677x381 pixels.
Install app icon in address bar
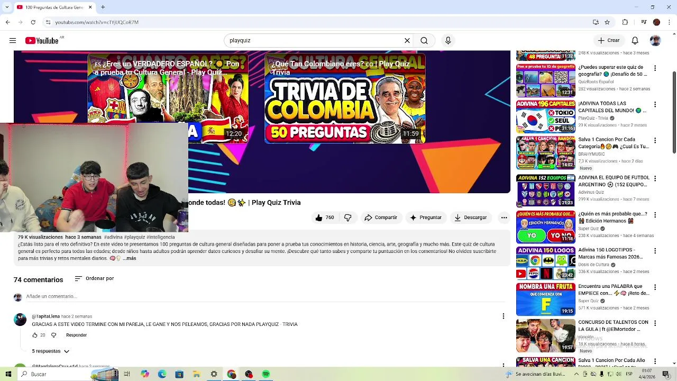596,22
